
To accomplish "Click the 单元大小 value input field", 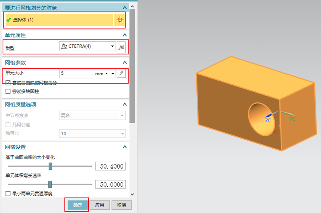I will coord(76,74).
